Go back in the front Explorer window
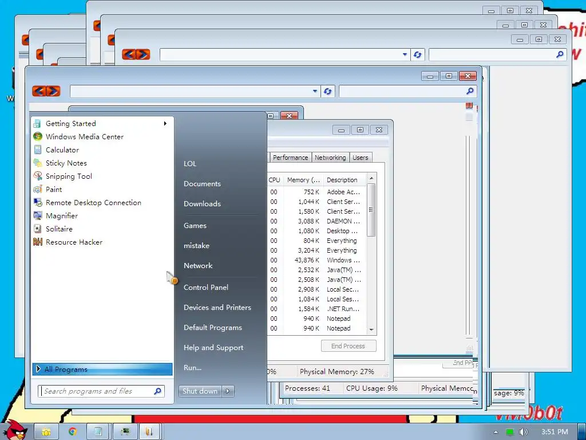Screen dimensions: 586x440 tap(39, 91)
